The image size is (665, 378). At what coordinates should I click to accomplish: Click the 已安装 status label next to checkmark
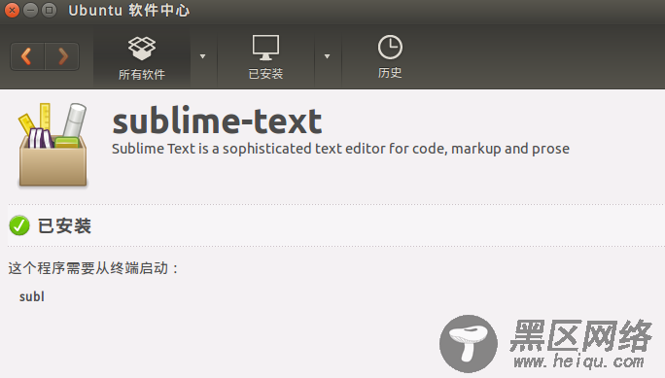[64, 225]
